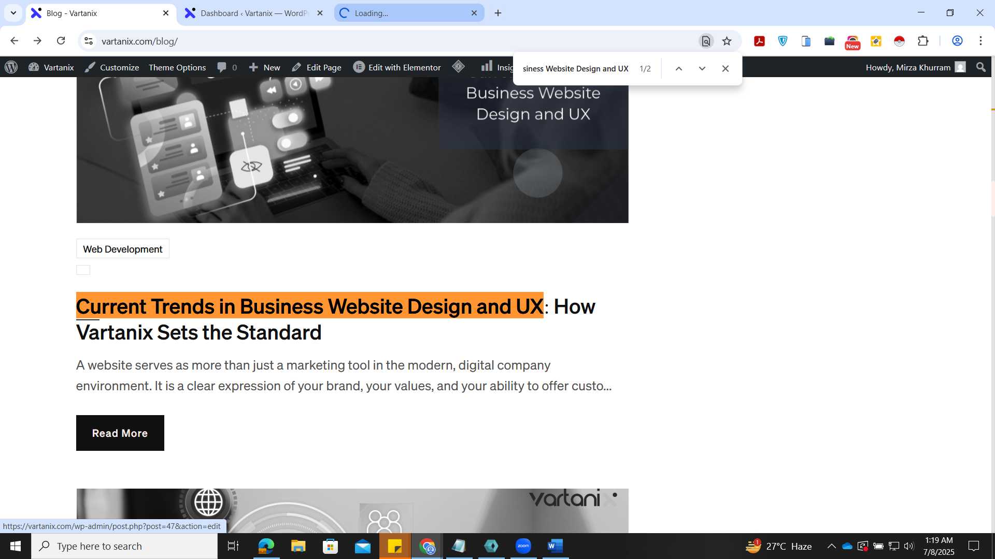Open the Windows Start menu

pyautogui.click(x=15, y=546)
